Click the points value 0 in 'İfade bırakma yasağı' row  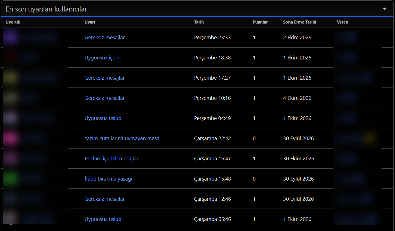click(254, 179)
